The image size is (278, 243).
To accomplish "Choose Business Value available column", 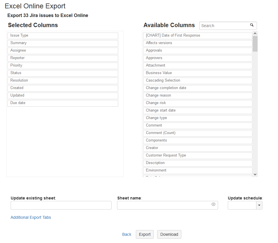I will tap(198, 73).
